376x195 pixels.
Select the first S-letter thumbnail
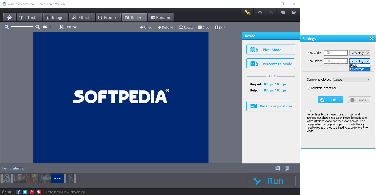point(7,178)
